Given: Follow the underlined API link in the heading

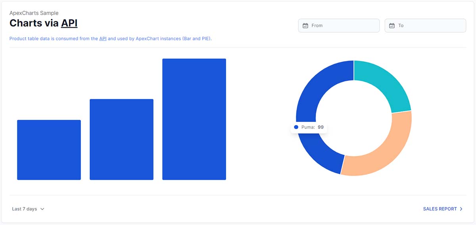Looking at the screenshot, I should tap(69, 23).
